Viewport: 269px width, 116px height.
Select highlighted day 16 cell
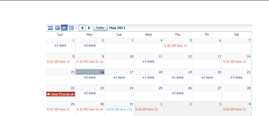90,72
